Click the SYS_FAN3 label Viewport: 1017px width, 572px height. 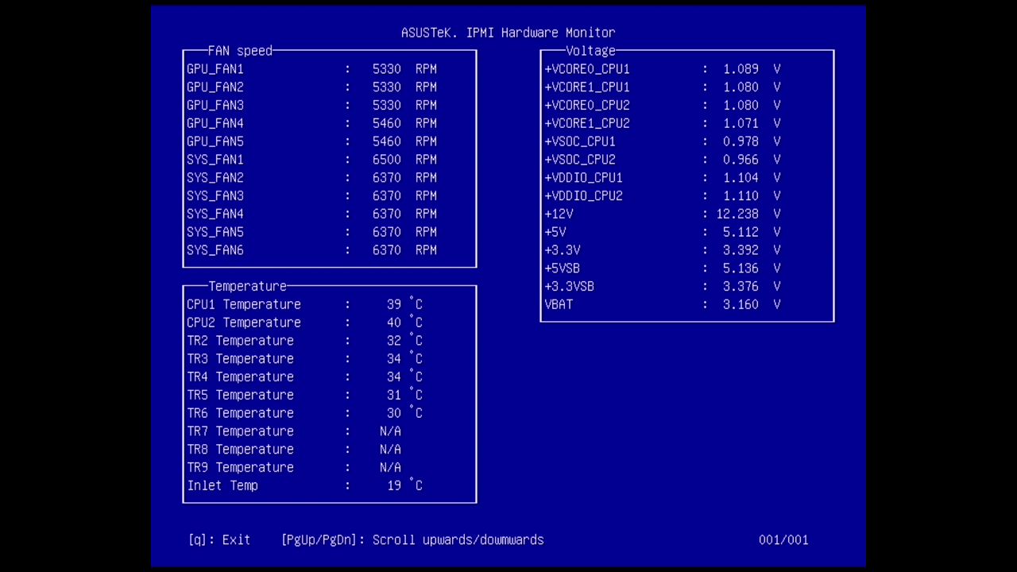click(x=215, y=196)
